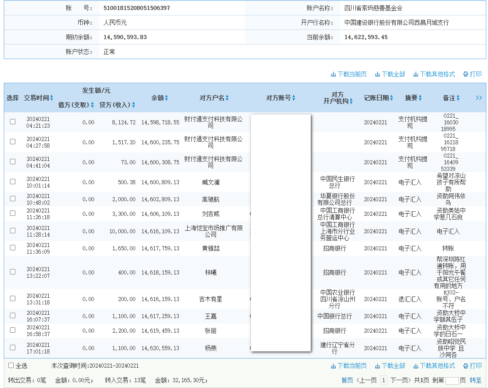Tick checkbox for 高驰航 transaction
Viewport: 488px width, 388px height.
tap(13, 198)
